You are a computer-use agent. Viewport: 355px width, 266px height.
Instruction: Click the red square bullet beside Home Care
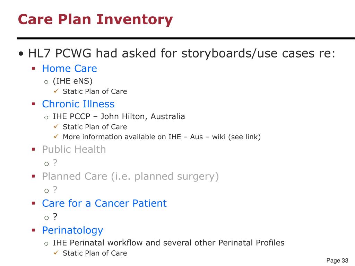tap(34, 68)
